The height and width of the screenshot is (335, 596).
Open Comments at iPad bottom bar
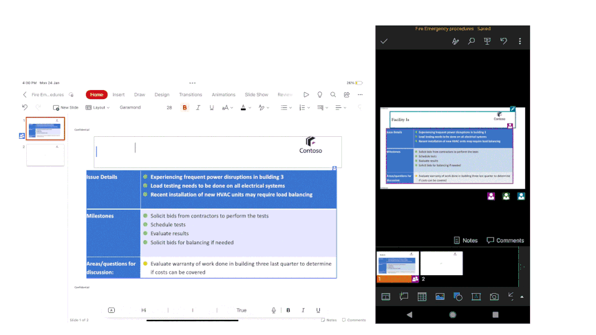[x=354, y=320]
